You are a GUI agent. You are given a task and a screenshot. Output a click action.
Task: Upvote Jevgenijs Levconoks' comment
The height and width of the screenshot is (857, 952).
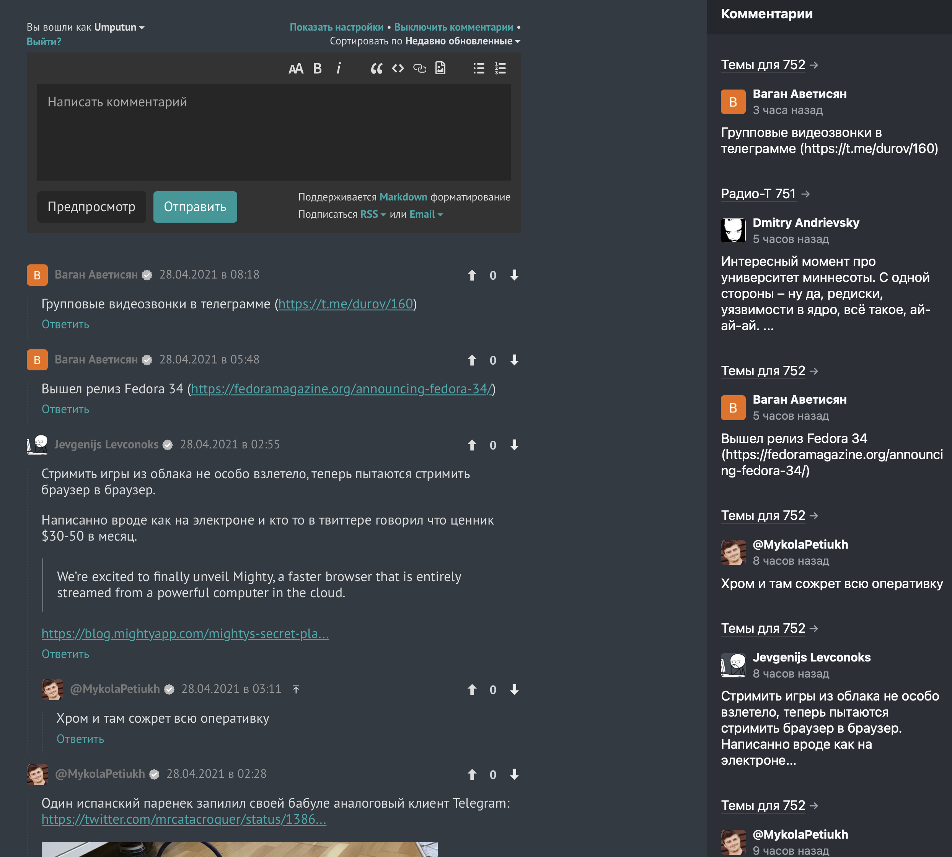coord(472,445)
